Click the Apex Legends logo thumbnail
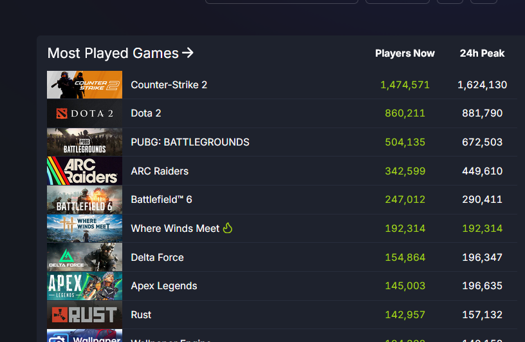Image resolution: width=525 pixels, height=342 pixels. 84,286
